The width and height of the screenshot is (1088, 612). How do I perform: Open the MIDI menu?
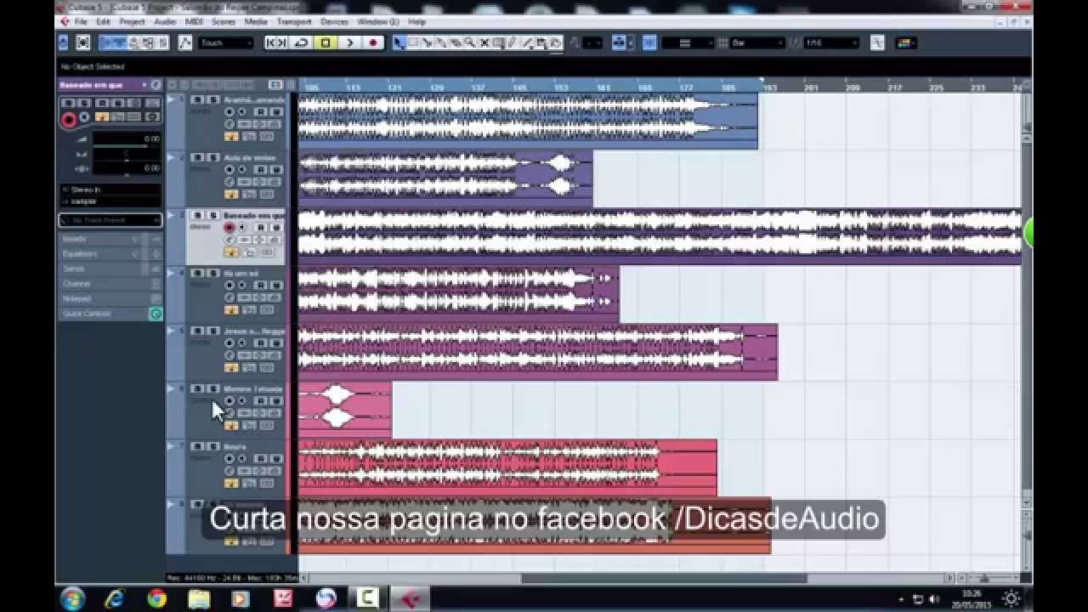pyautogui.click(x=194, y=21)
